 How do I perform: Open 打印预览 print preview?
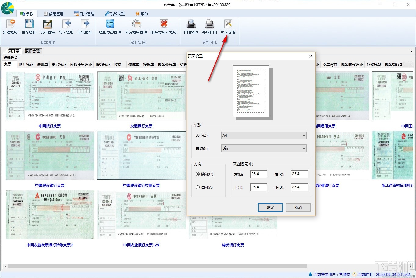pos(191,24)
